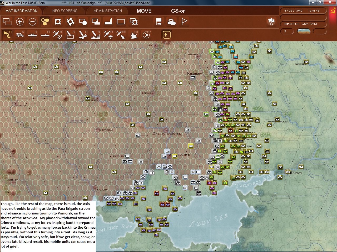Image resolution: width=337 pixels, height=252 pixels.
Task: Open the INFO SCREENS tab
Action: click(x=65, y=11)
